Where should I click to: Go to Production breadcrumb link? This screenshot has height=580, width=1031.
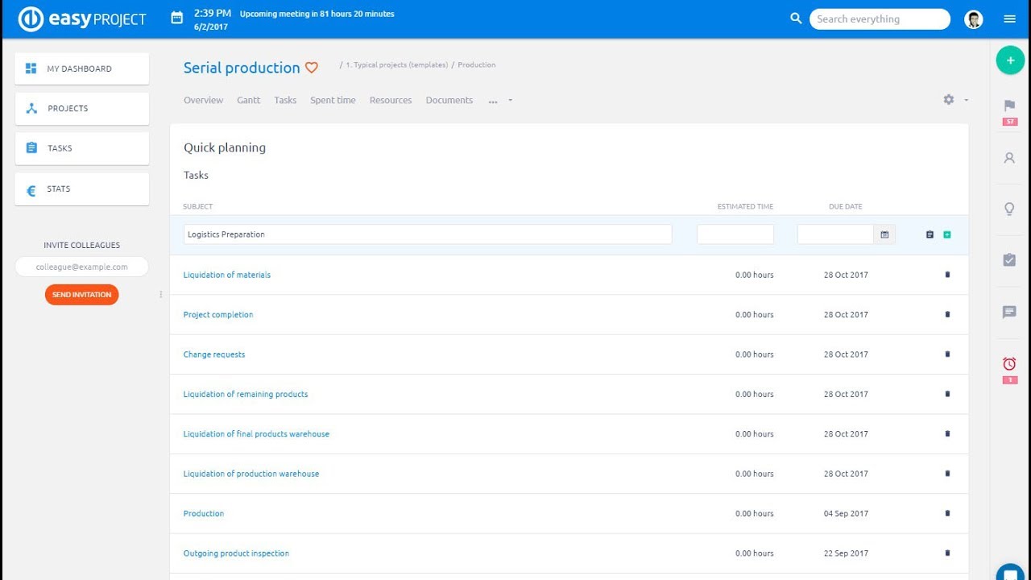(477, 64)
